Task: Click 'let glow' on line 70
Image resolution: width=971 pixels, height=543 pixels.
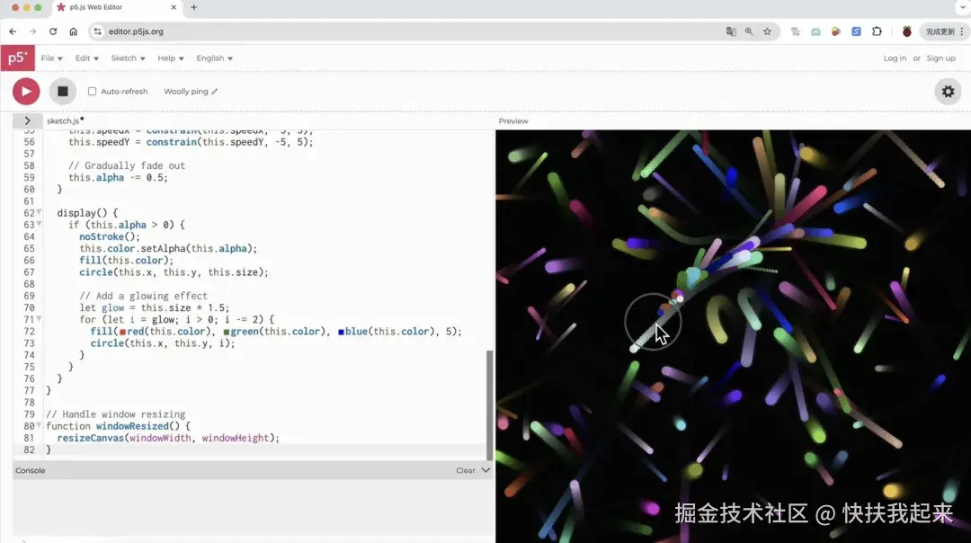Action: click(102, 307)
